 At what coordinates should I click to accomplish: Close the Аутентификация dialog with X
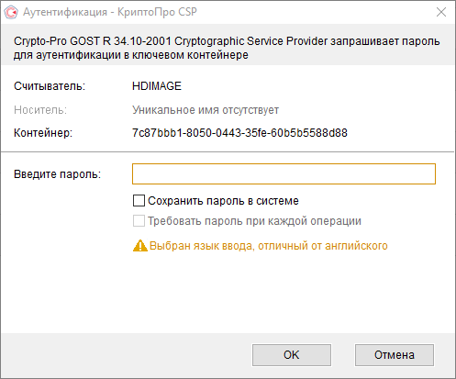[x=441, y=12]
